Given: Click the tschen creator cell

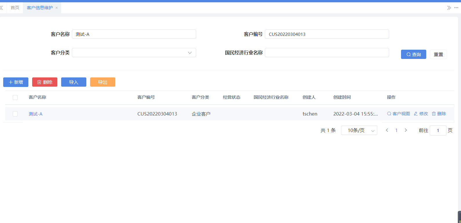Looking at the screenshot, I should tap(310, 114).
